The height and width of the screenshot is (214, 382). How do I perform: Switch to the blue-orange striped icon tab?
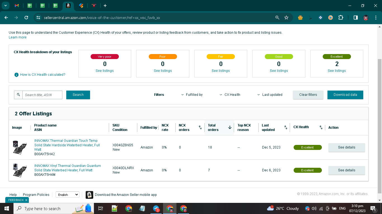[81, 6]
